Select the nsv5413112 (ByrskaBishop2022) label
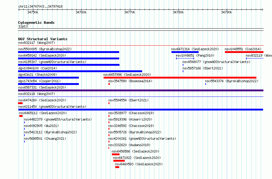This screenshot has height=179, width=272. (x=50, y=132)
